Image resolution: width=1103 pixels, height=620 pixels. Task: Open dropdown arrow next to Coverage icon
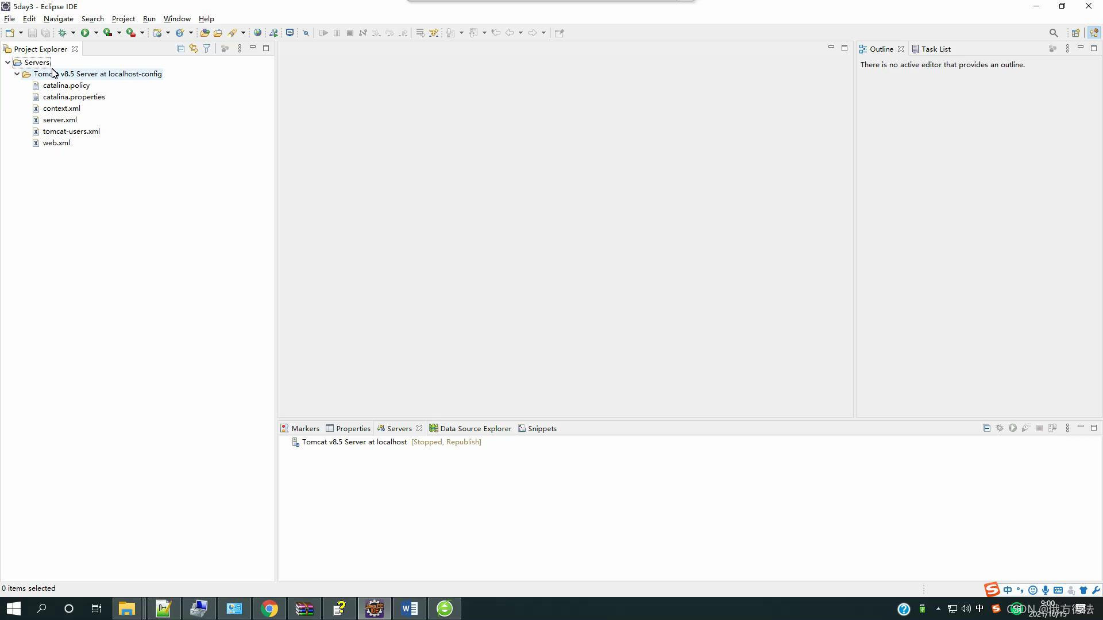click(x=119, y=33)
